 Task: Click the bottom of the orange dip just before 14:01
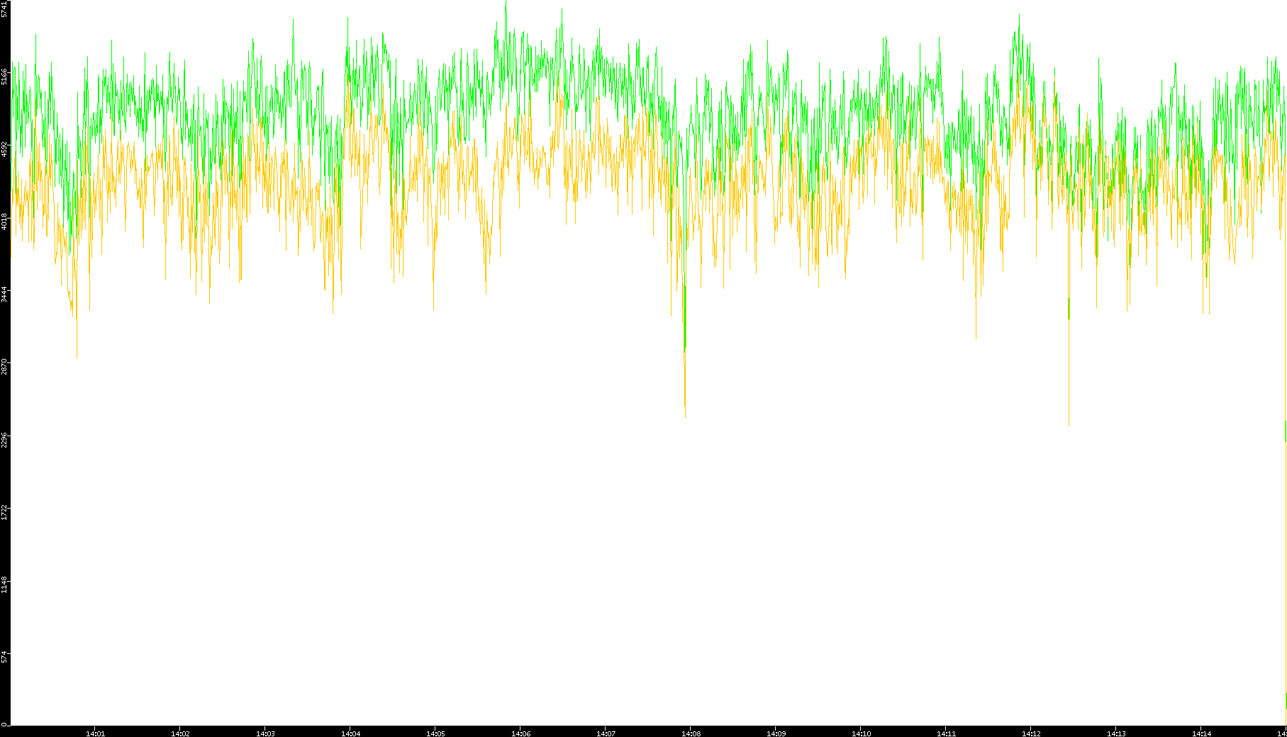[x=77, y=357]
